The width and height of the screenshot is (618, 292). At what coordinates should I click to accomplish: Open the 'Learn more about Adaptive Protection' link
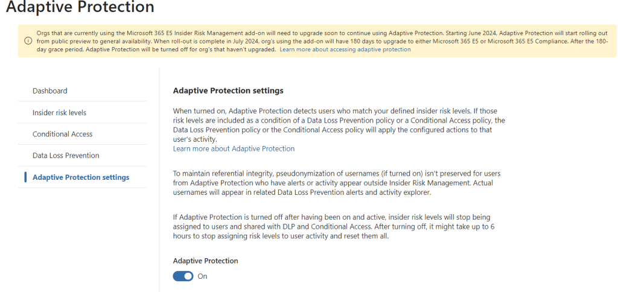(234, 148)
